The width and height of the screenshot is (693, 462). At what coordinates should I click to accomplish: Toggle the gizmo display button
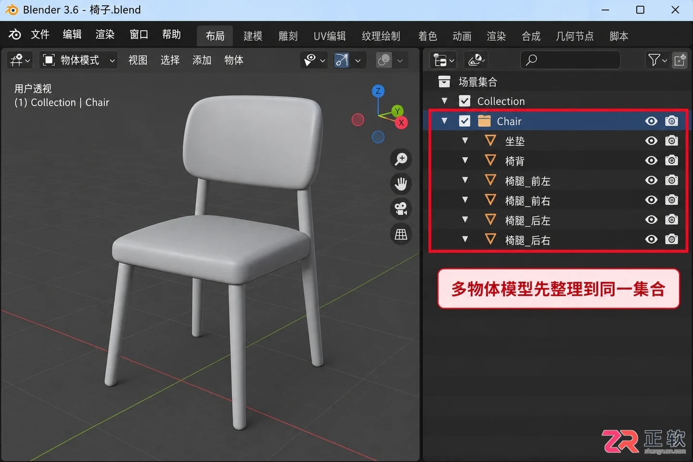(x=341, y=60)
